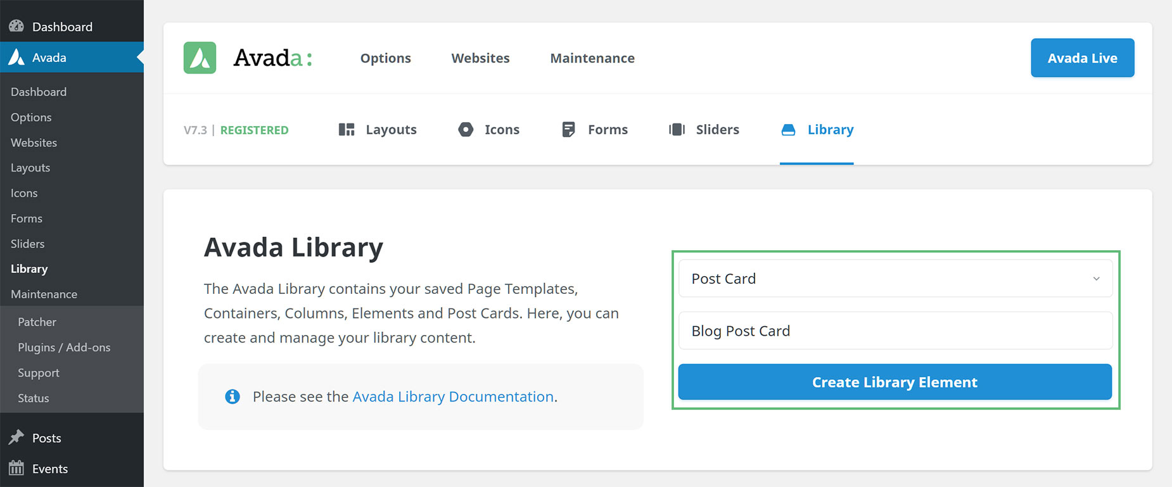Click the dropdown chevron arrow
Screen dimensions: 1172x487
pyautogui.click(x=1096, y=279)
